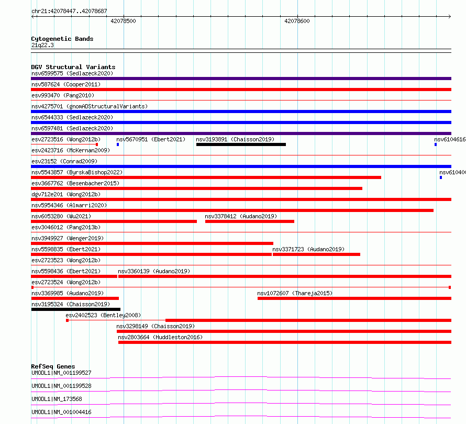This screenshot has width=466, height=424.
Task: Click right arrow at ruler end
Action: (x=450, y=16)
